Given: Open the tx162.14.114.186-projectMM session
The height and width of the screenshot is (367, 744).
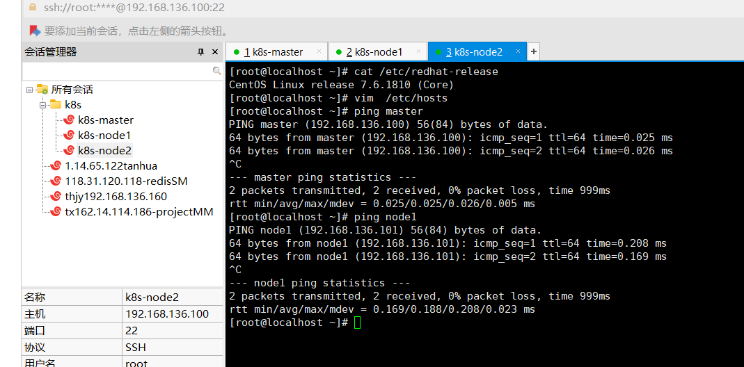Looking at the screenshot, I should pyautogui.click(x=139, y=211).
